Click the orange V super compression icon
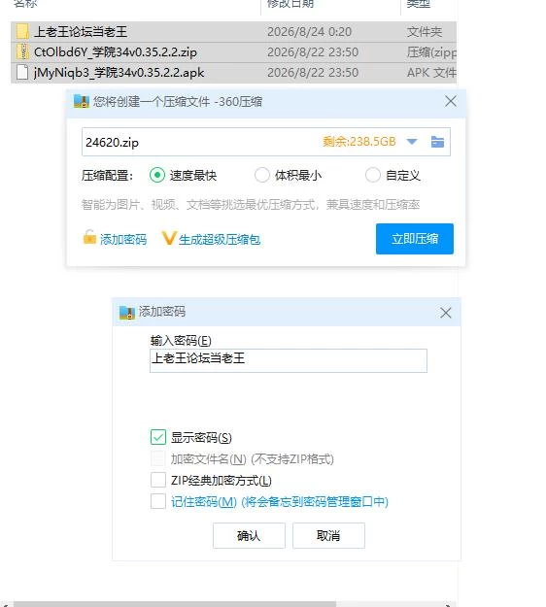 (x=169, y=238)
